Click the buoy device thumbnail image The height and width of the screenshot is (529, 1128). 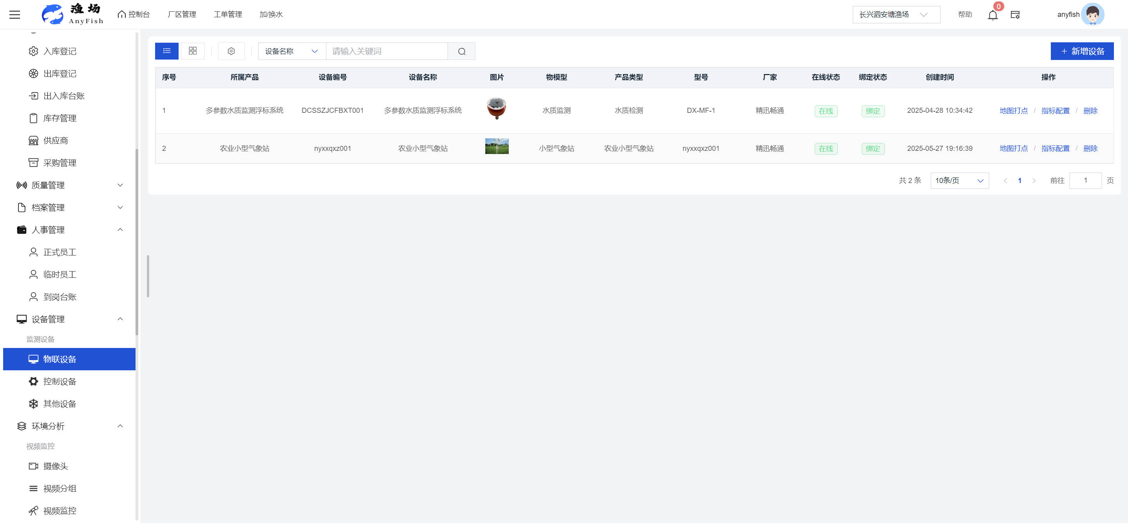496,109
